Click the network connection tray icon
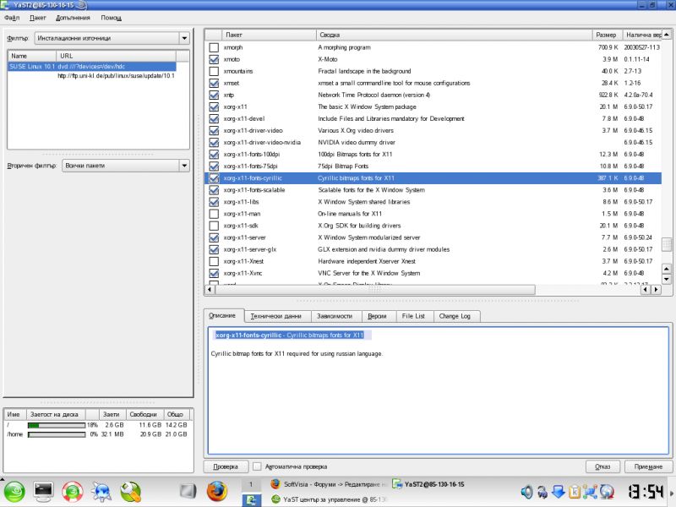The image size is (676, 507). point(590,492)
